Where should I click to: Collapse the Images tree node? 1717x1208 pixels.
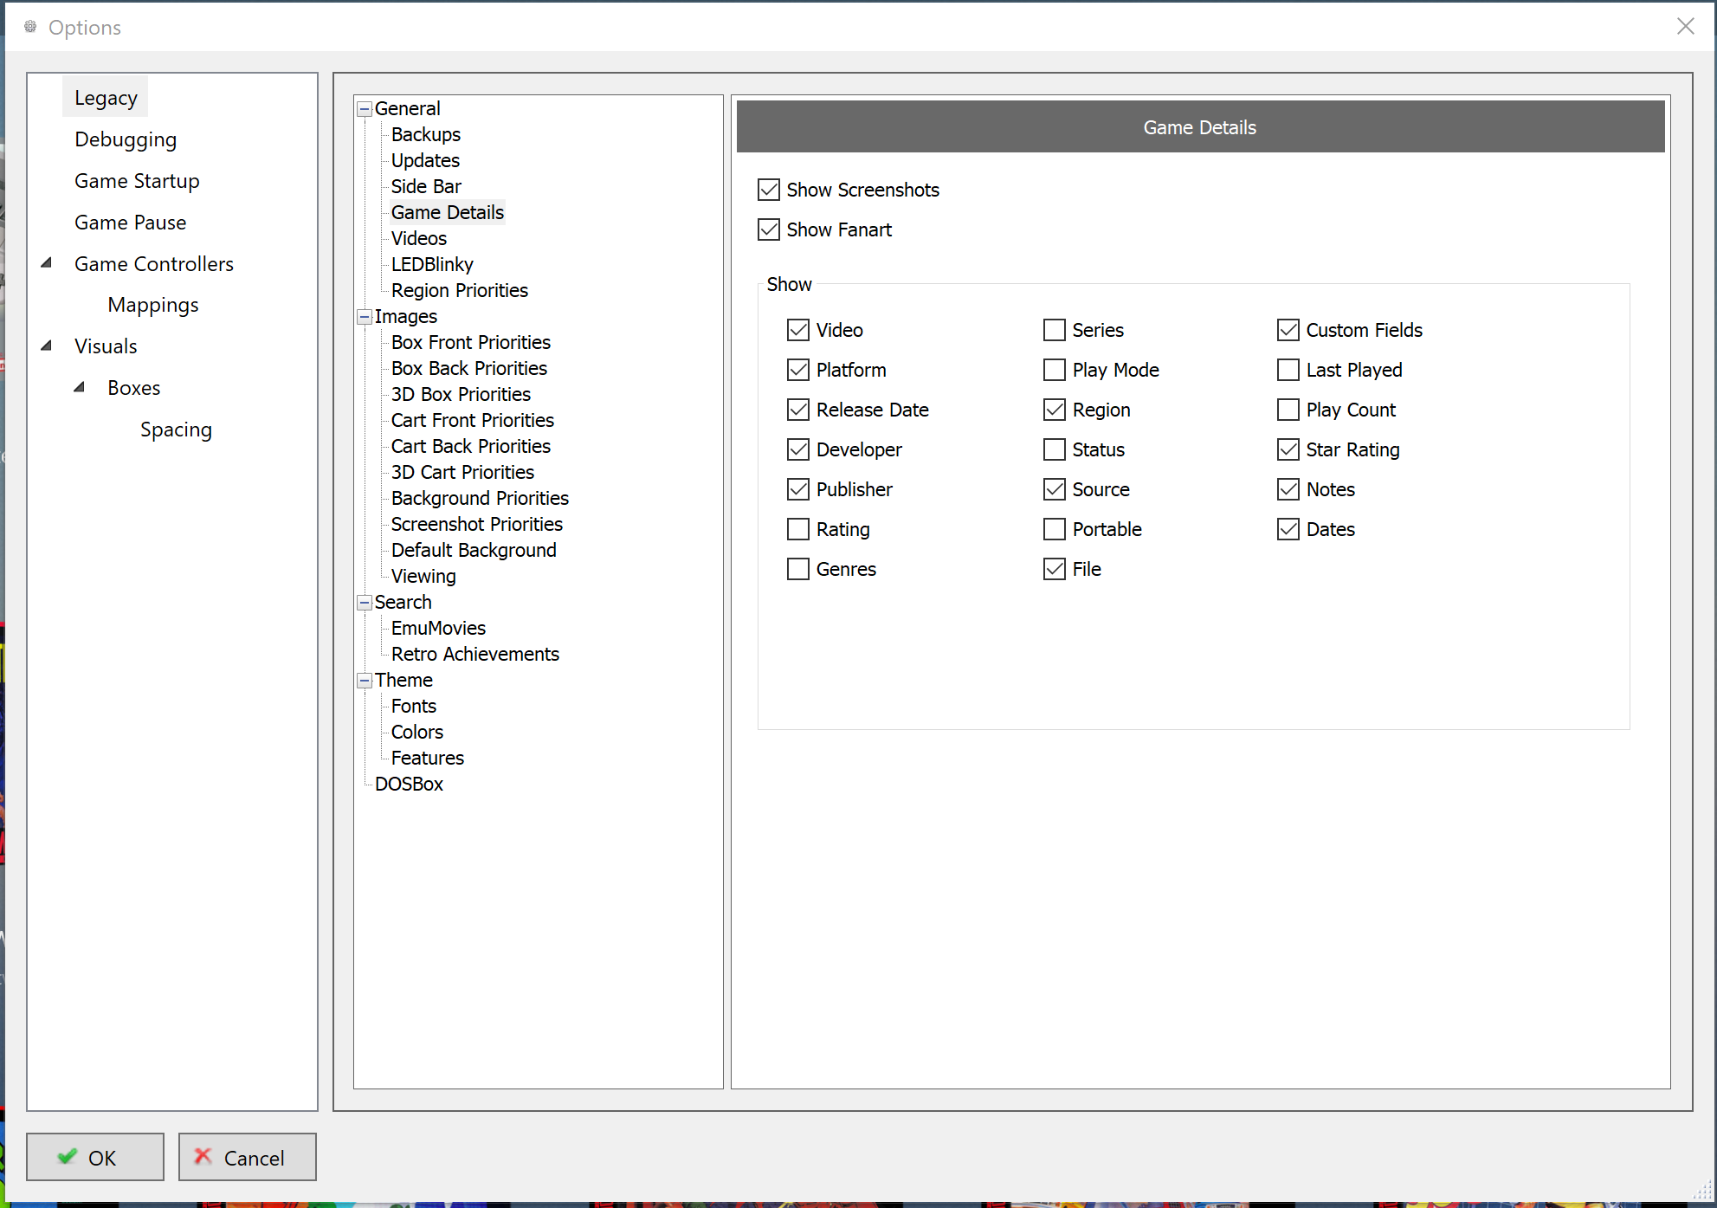[365, 317]
